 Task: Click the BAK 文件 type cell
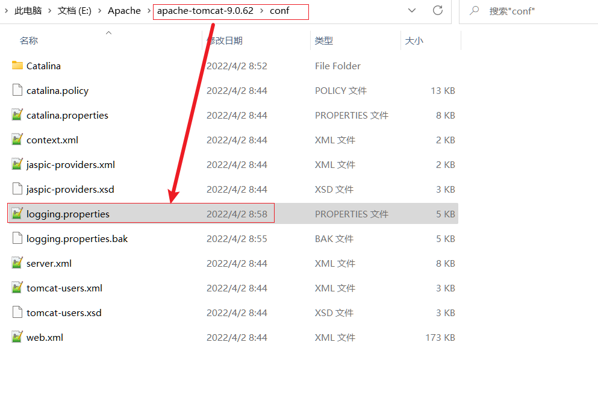[334, 238]
